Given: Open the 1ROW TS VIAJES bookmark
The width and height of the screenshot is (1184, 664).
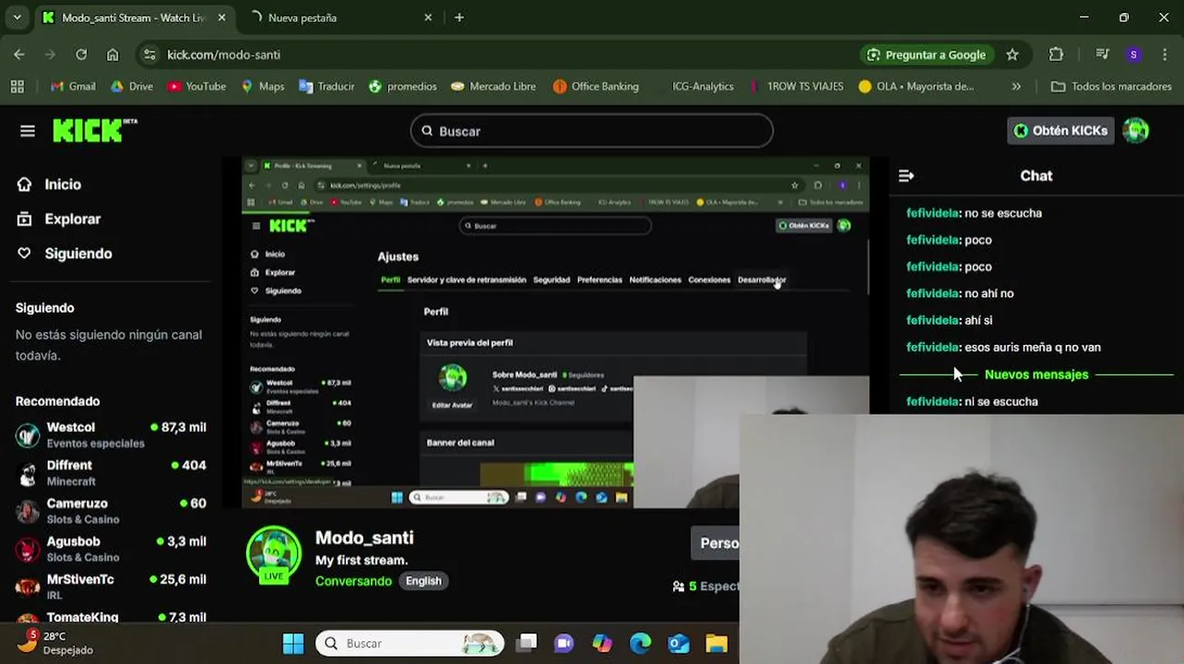Looking at the screenshot, I should pyautogui.click(x=796, y=86).
